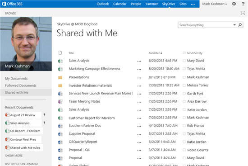The height and width of the screenshot is (166, 248).
Task: Click PowerPoint icon beside Contoso Final Pres
Action: pyautogui.click(x=7, y=139)
